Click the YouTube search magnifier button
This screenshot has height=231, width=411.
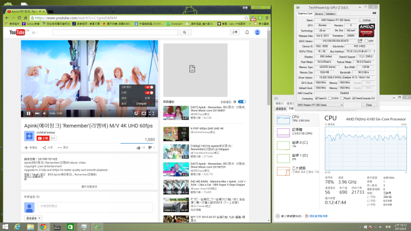click(x=184, y=32)
